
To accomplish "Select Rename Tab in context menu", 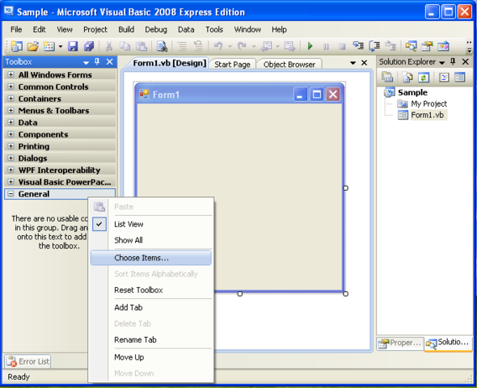I will coord(151,339).
